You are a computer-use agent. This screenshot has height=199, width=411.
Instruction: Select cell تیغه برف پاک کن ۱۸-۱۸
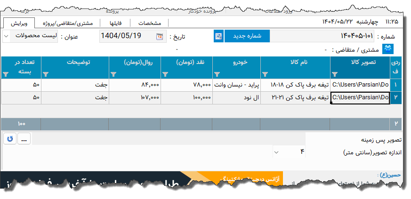pyautogui.click(x=295, y=85)
